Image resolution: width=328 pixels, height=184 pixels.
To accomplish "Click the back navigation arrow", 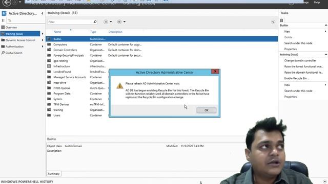I will pyautogui.click(x=7, y=3).
